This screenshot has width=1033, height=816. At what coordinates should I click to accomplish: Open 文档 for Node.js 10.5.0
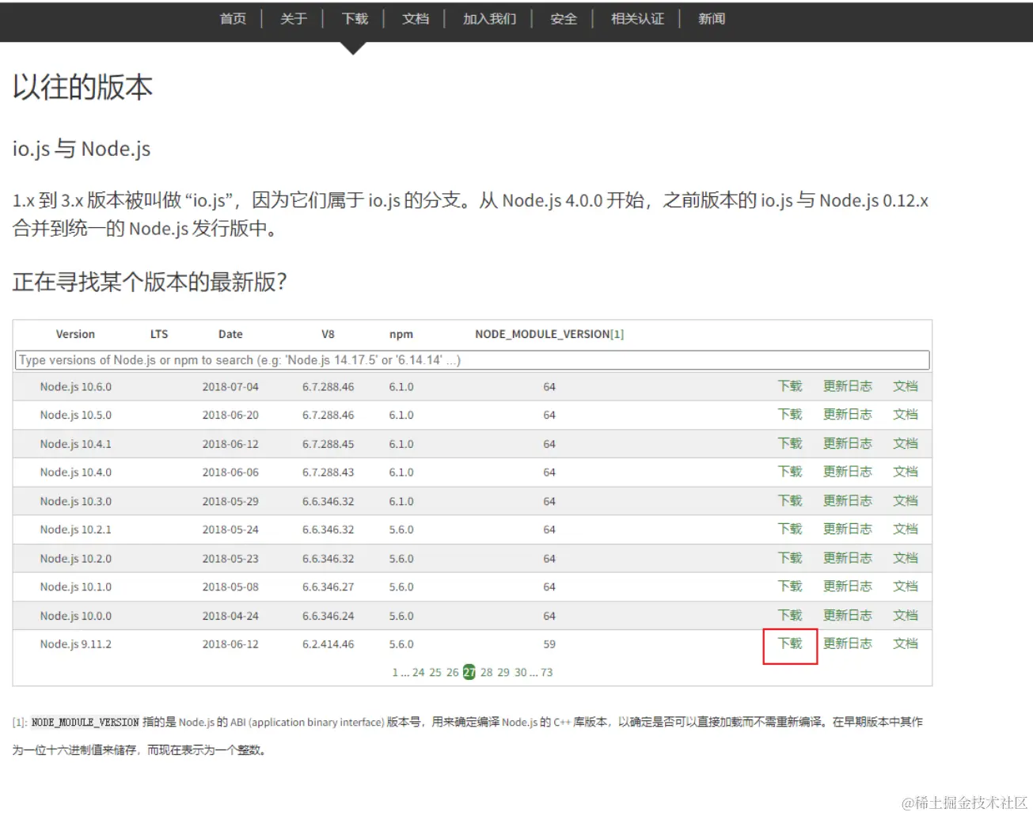906,415
